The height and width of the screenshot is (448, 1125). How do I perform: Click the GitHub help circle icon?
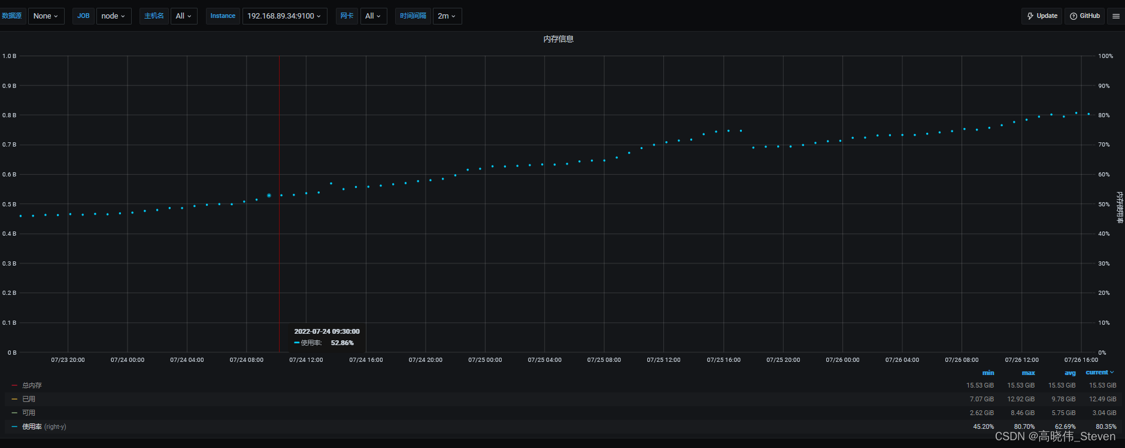(x=1074, y=16)
